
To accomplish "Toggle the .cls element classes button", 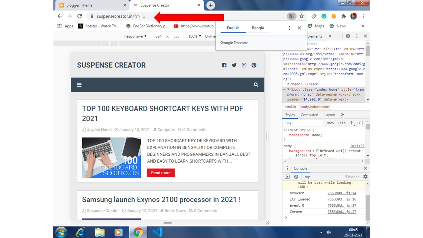I will pos(342,123).
